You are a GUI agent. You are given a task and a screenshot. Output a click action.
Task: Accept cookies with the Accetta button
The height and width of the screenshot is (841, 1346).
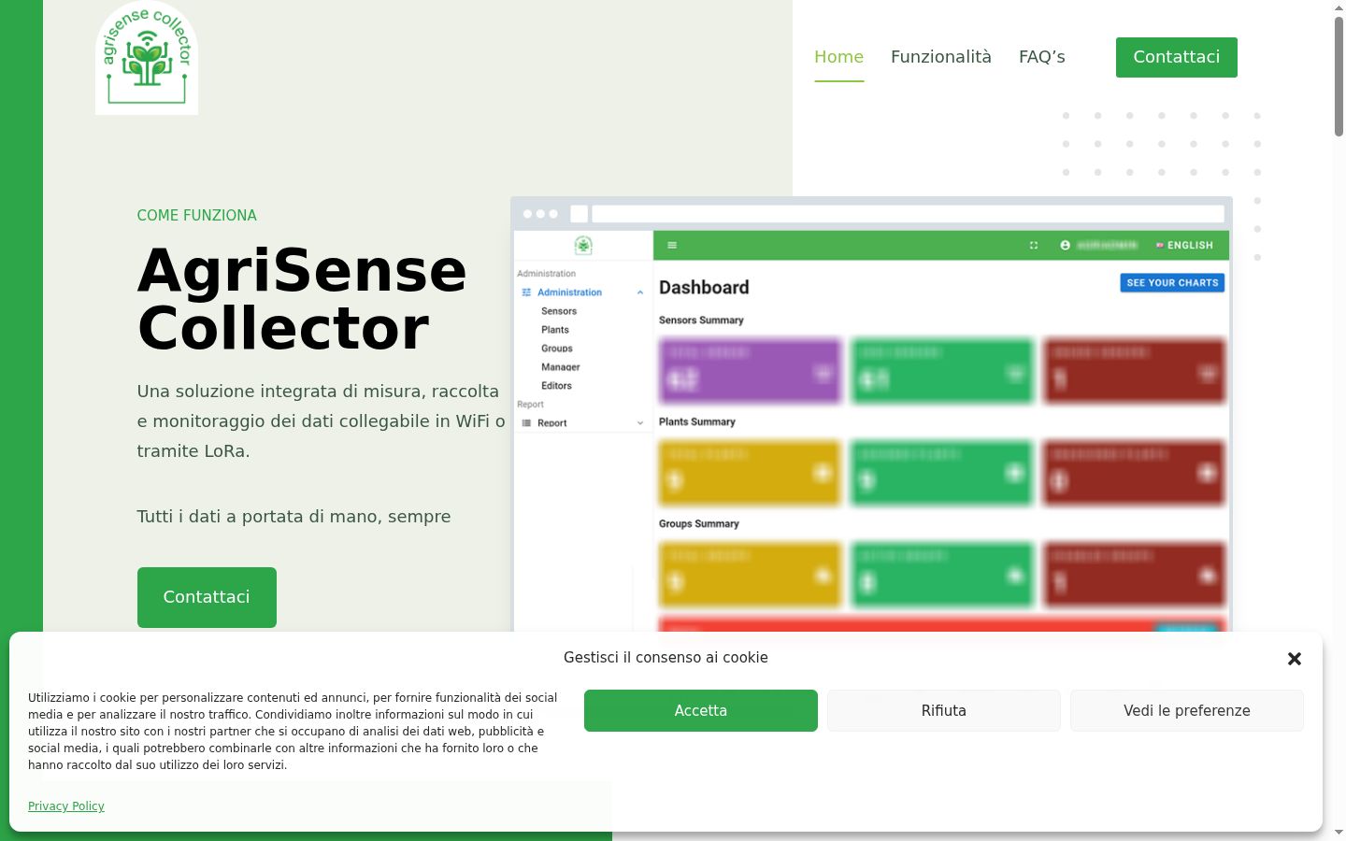[701, 710]
